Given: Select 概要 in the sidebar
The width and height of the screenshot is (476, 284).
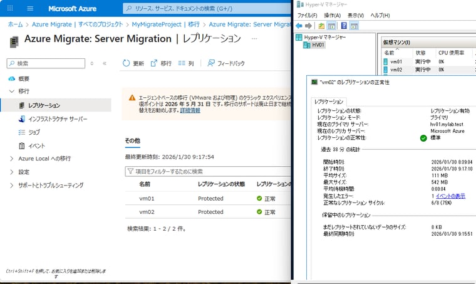Looking at the screenshot, I should click(24, 78).
